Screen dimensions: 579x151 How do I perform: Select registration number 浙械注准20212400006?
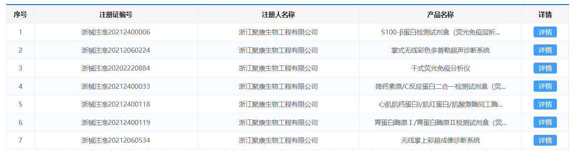pyautogui.click(x=116, y=32)
